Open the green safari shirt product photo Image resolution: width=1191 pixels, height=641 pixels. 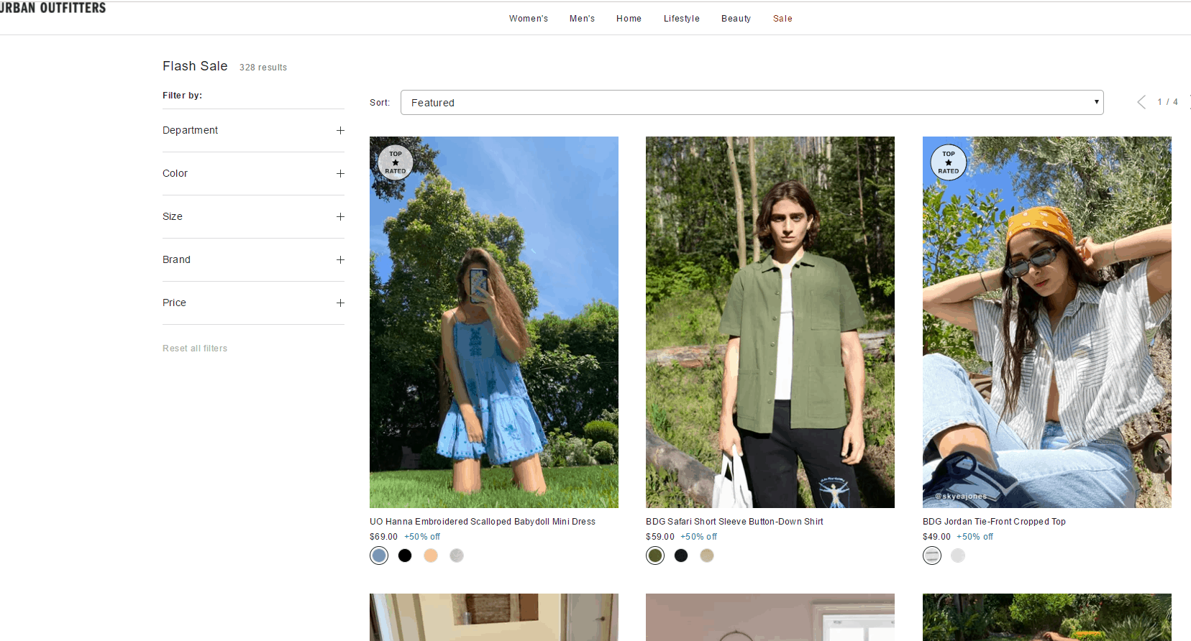click(x=770, y=322)
